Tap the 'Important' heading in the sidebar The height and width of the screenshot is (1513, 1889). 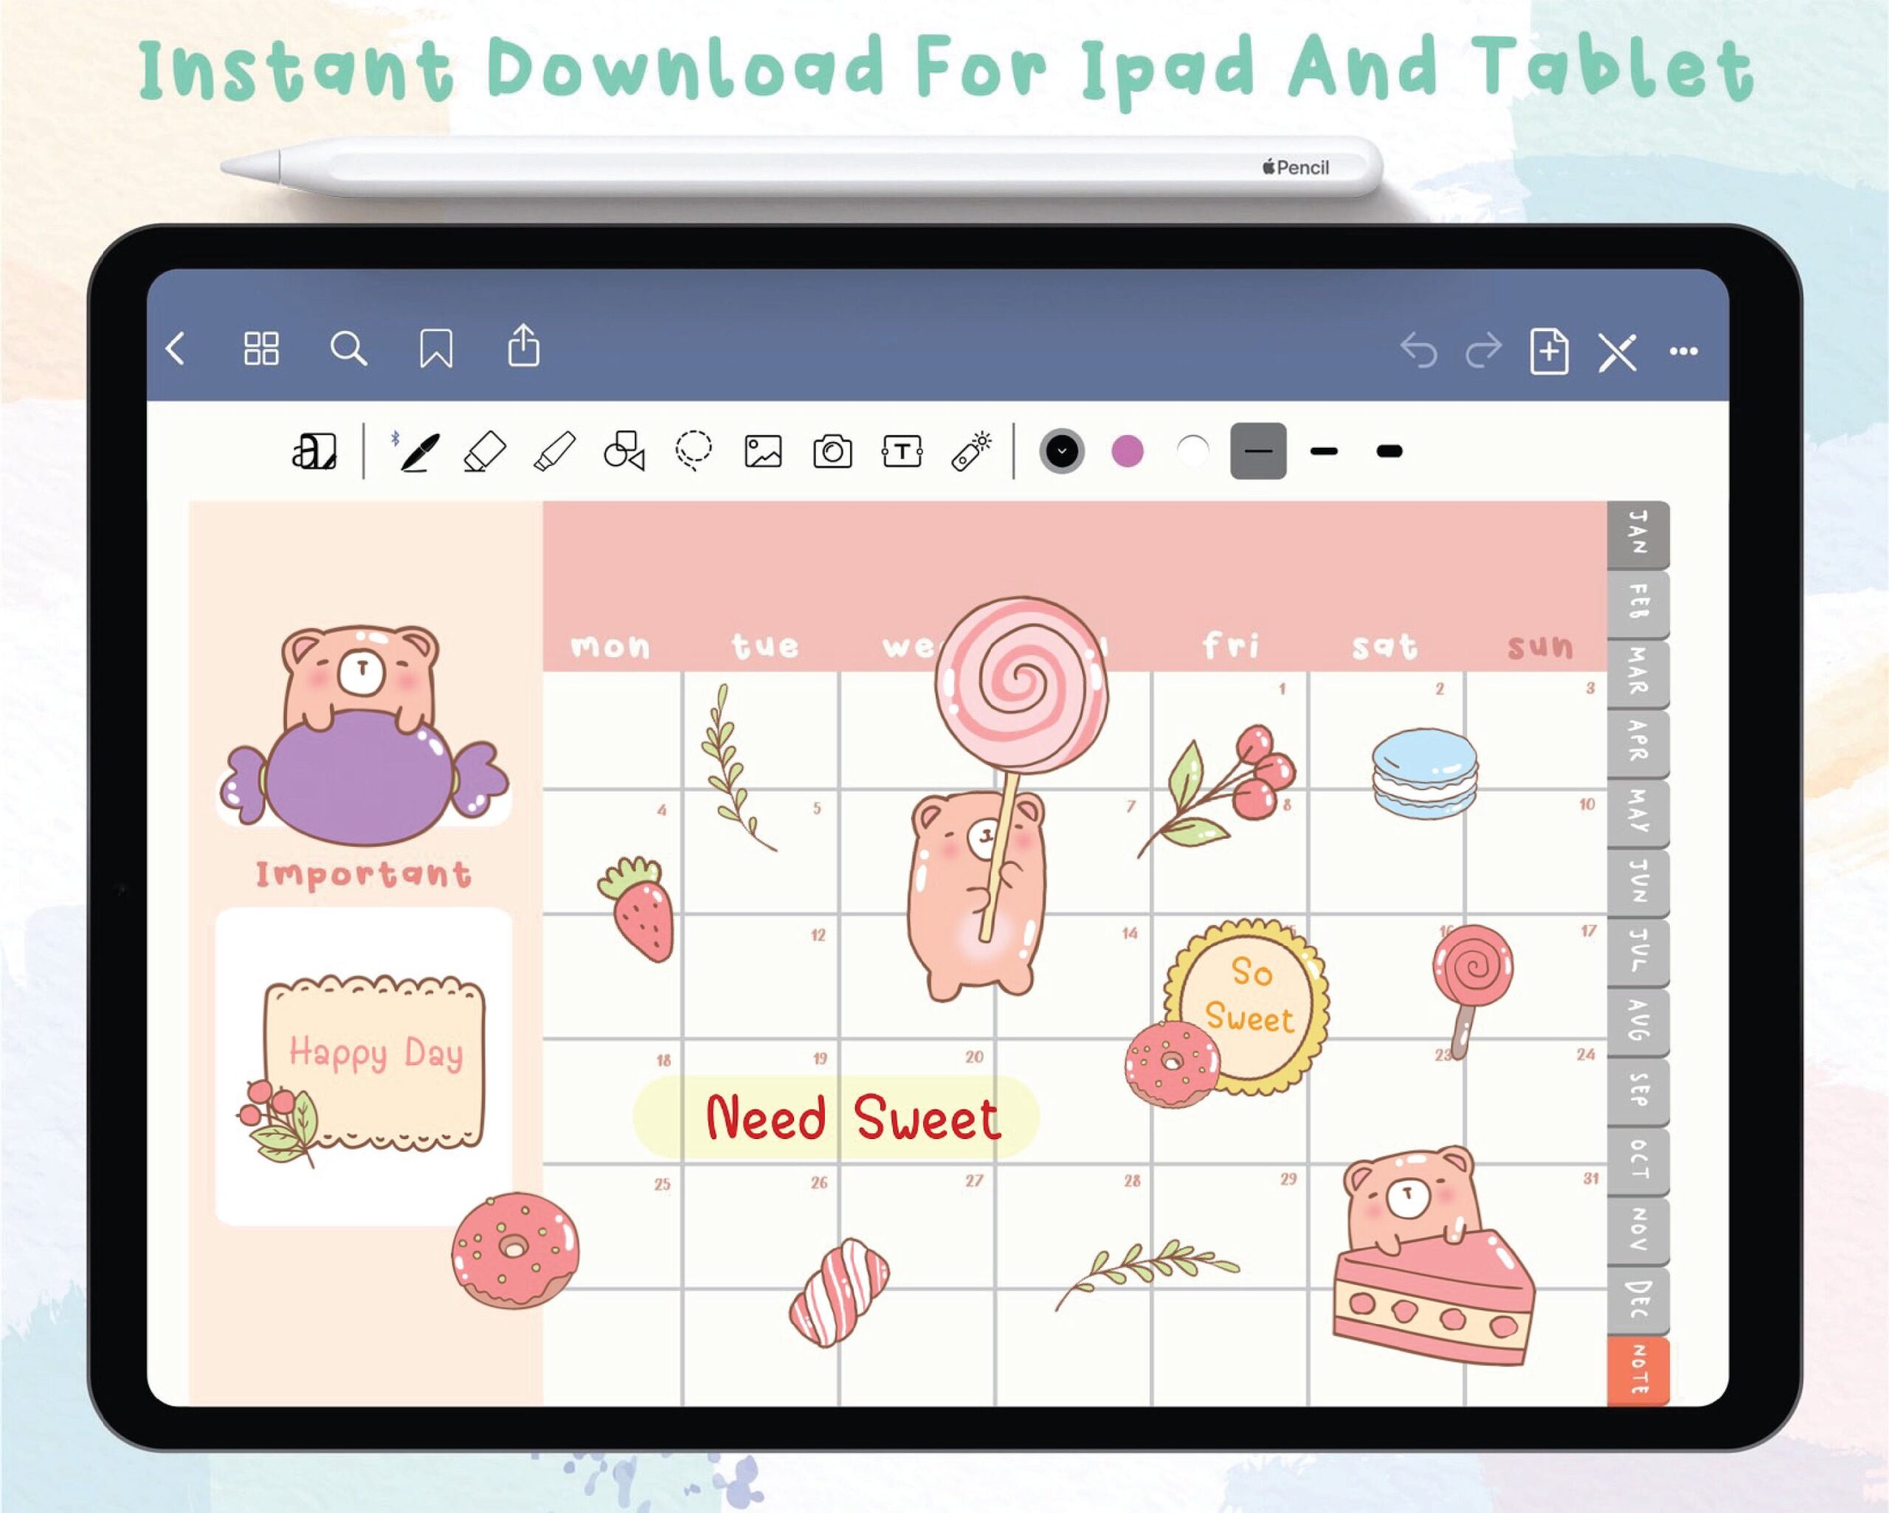363,873
